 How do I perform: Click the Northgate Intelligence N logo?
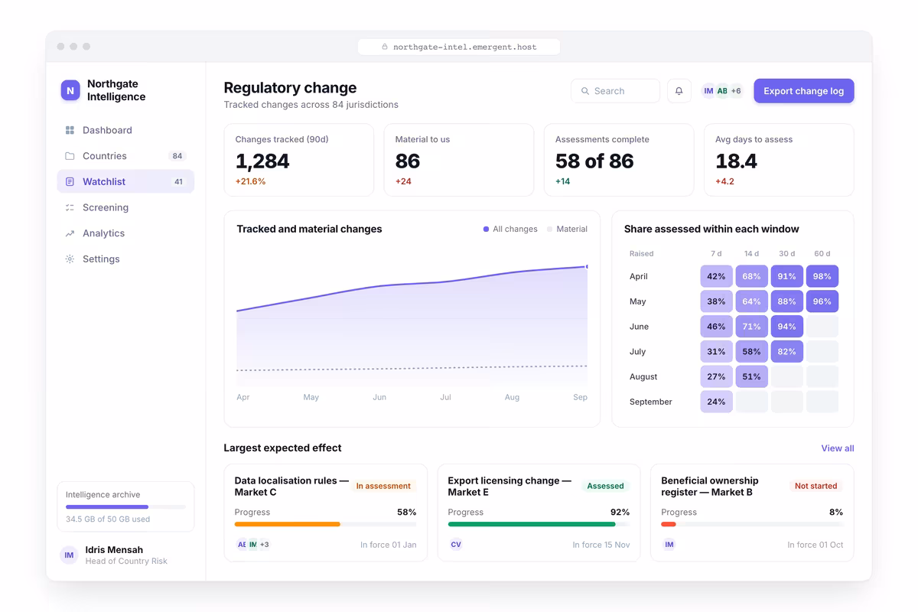70,90
